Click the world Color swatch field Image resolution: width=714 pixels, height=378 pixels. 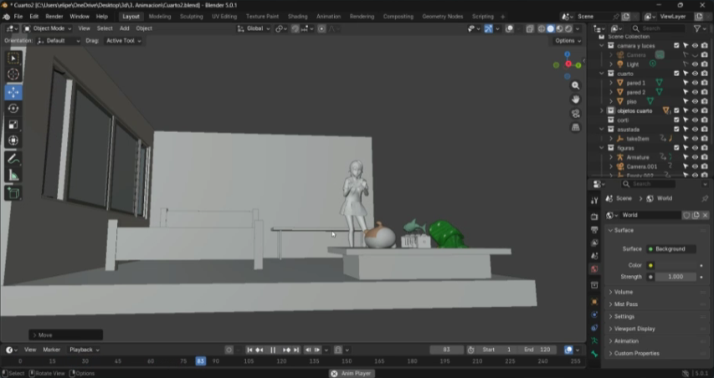(x=674, y=265)
